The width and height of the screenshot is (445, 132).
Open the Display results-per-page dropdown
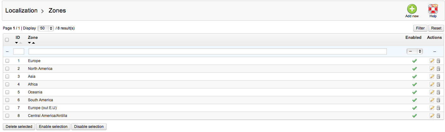click(x=46, y=28)
